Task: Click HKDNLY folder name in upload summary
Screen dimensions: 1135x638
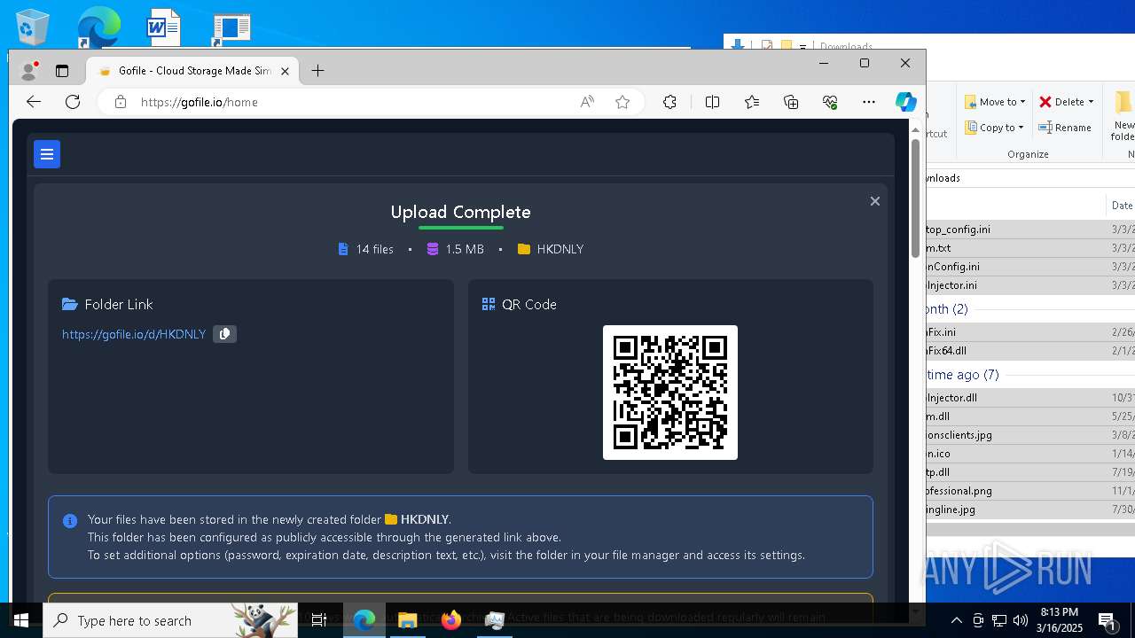Action: [x=560, y=249]
